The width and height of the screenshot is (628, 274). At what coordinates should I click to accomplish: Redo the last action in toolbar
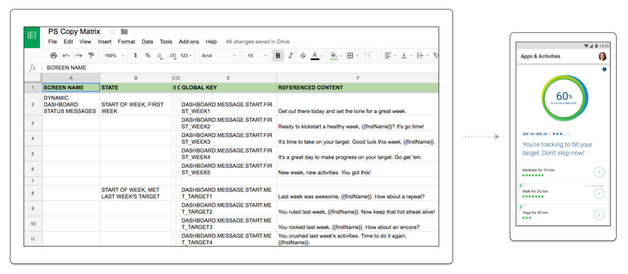79,56
